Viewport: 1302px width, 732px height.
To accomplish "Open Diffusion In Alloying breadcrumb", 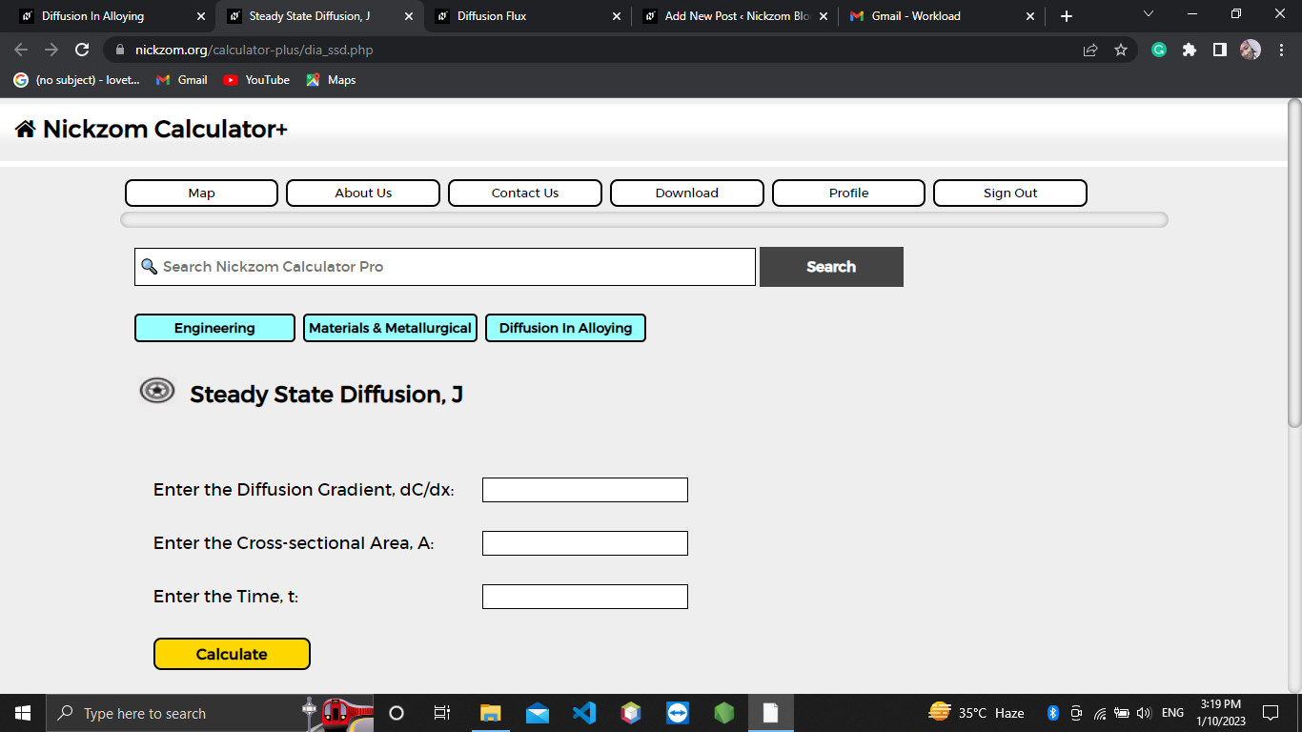I will click(565, 328).
